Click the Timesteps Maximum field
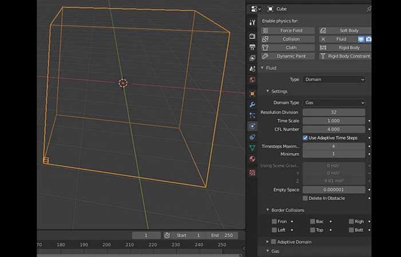 [334, 146]
